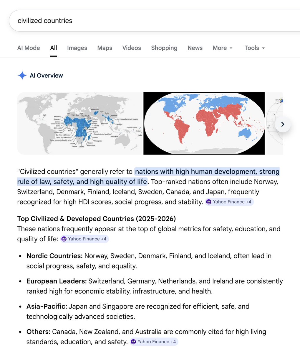
Task: Switch to AI Mode tab
Action: (29, 48)
